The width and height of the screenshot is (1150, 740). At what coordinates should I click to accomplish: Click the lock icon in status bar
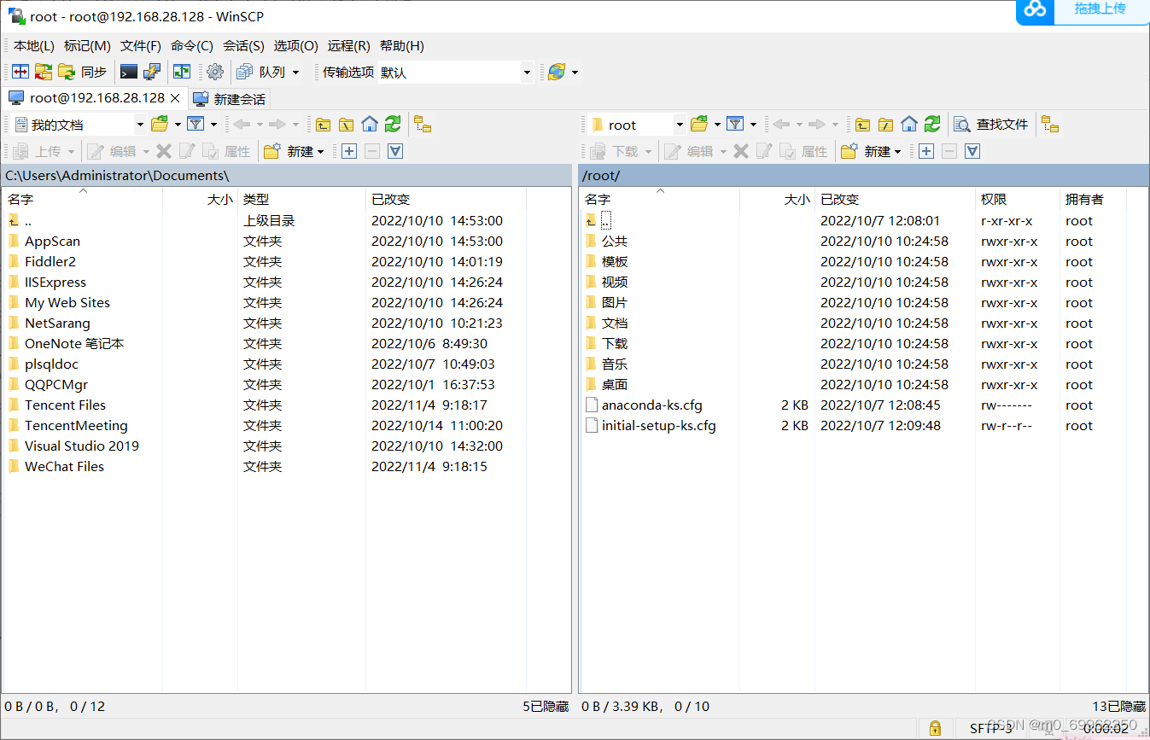[x=935, y=728]
